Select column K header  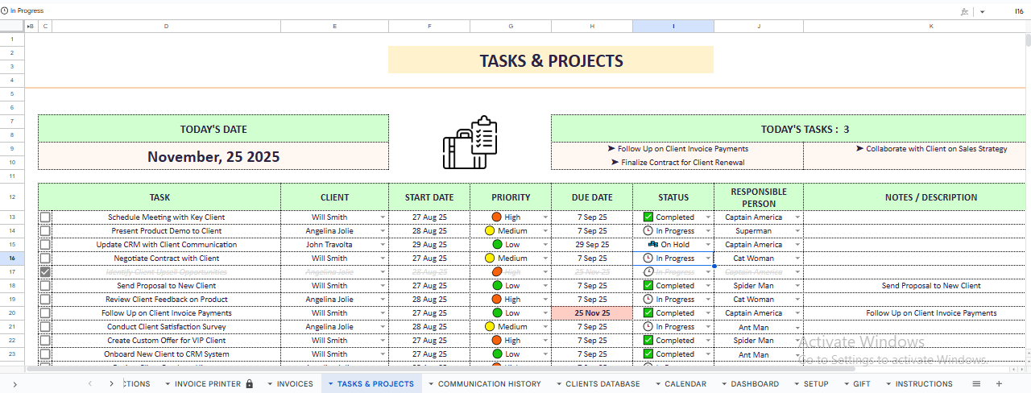click(931, 27)
